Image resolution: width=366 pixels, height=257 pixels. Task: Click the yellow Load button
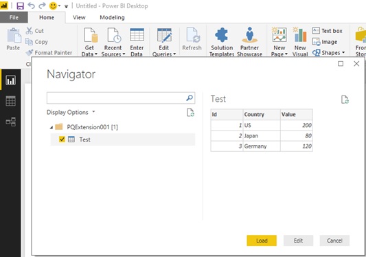pyautogui.click(x=262, y=241)
